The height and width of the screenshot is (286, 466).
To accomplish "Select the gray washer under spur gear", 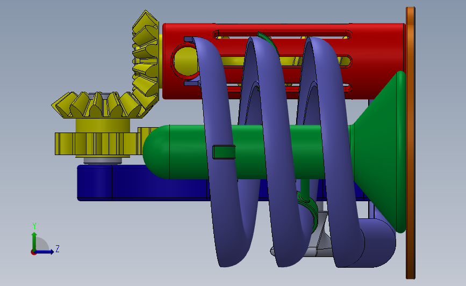I will [x=103, y=160].
